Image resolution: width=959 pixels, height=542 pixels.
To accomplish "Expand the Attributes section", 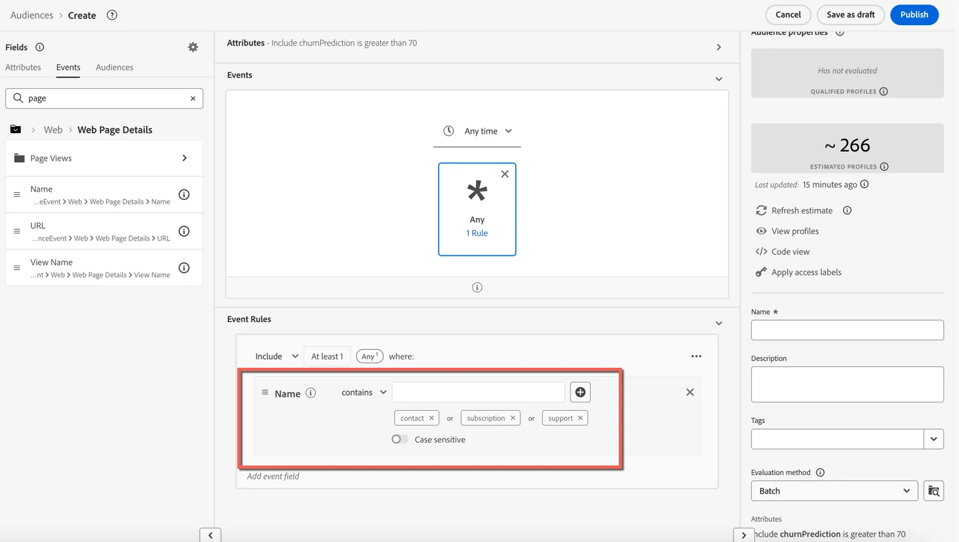I will (x=718, y=47).
